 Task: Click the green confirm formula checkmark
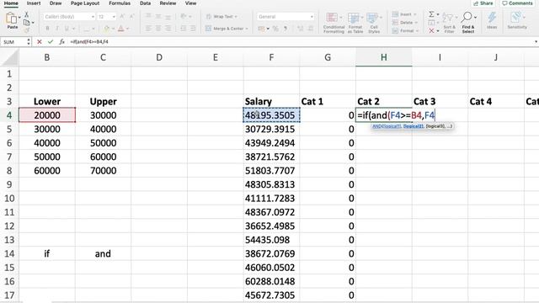51,41
